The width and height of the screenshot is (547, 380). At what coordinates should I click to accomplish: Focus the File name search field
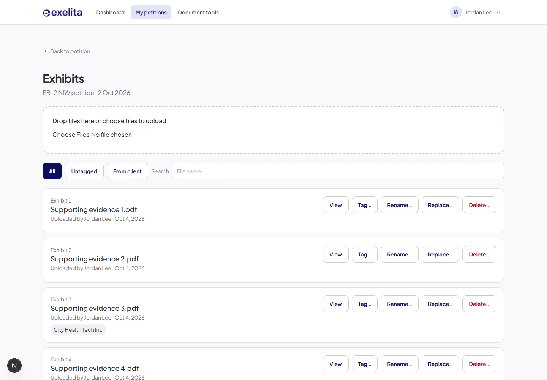(x=338, y=171)
